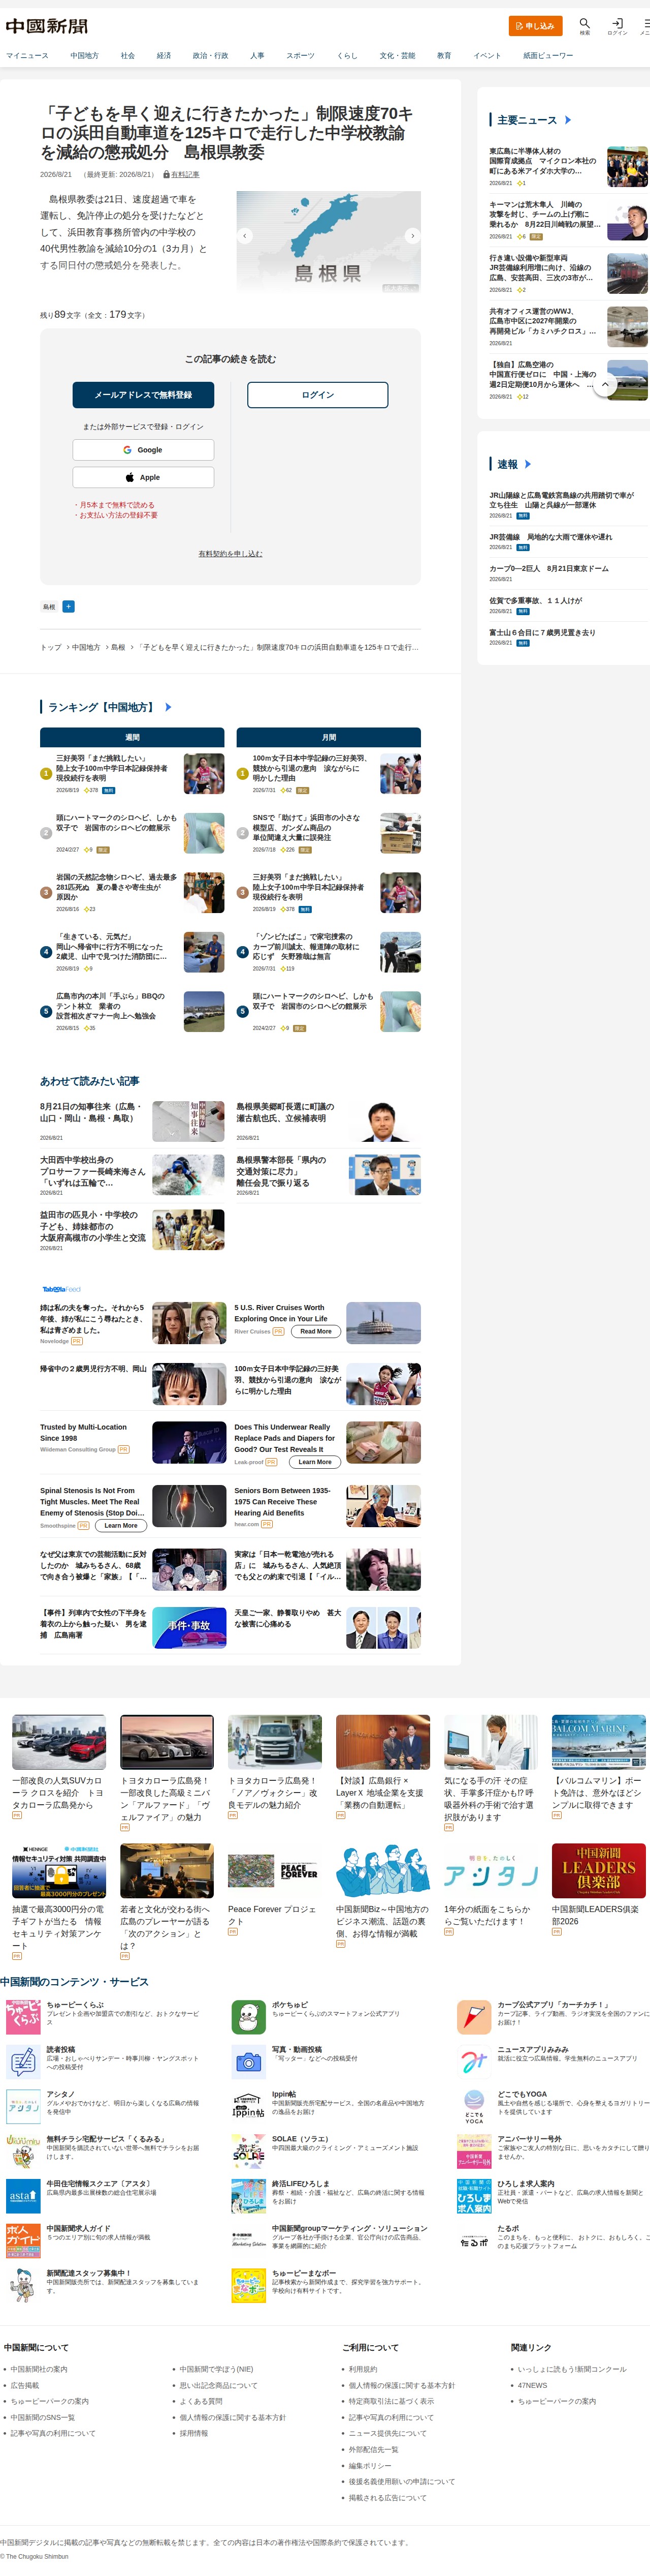
Task: Show next image in article carousel
Action: pyautogui.click(x=412, y=236)
